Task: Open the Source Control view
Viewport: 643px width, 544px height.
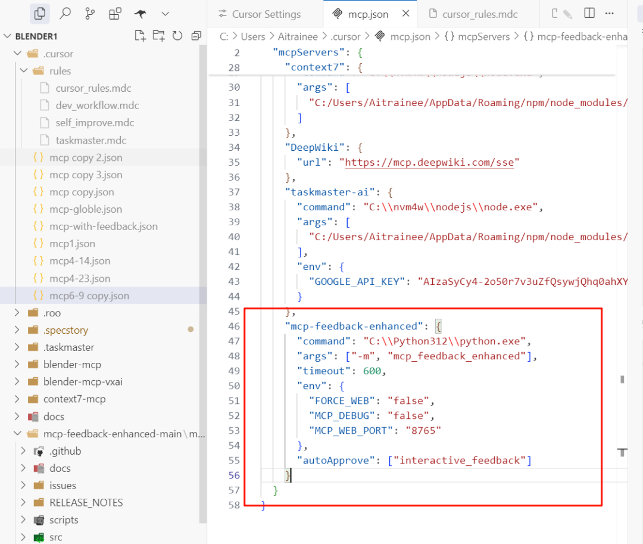Action: (x=90, y=13)
